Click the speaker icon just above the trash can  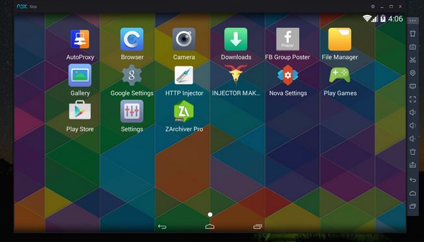point(412,139)
